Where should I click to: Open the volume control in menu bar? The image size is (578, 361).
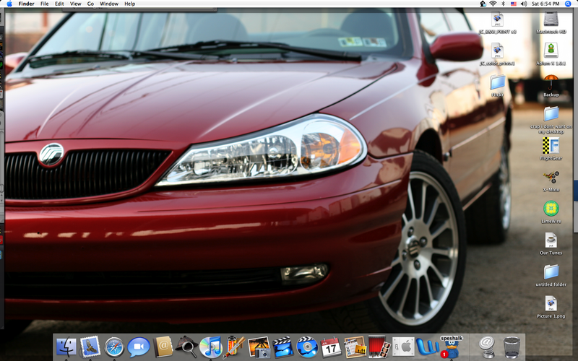tap(524, 4)
